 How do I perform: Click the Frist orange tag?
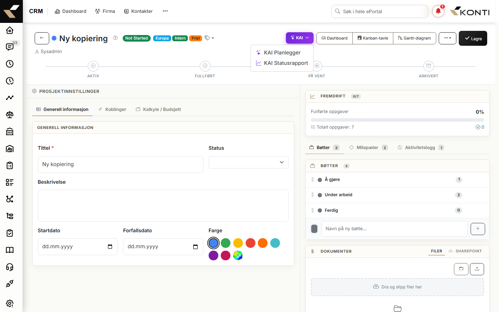tap(196, 38)
